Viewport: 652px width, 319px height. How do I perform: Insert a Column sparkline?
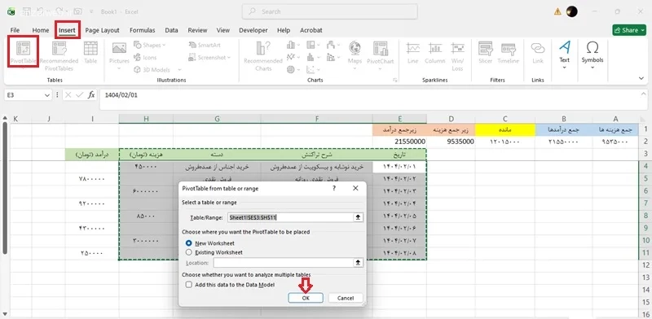435,53
